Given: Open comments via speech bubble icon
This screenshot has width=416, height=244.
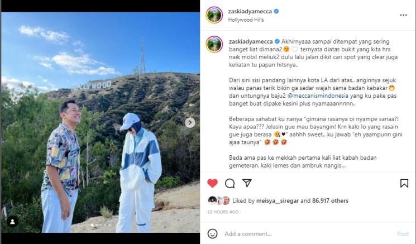Looking at the screenshot, I should [x=229, y=183].
